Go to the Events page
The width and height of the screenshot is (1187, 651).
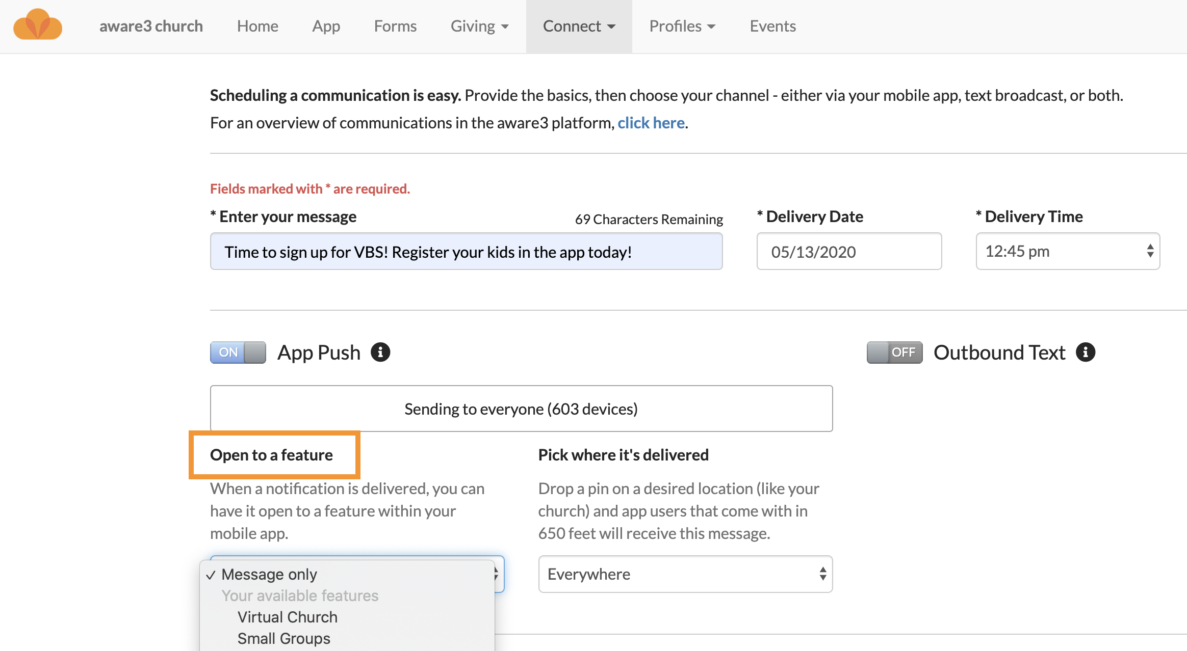pyautogui.click(x=772, y=26)
